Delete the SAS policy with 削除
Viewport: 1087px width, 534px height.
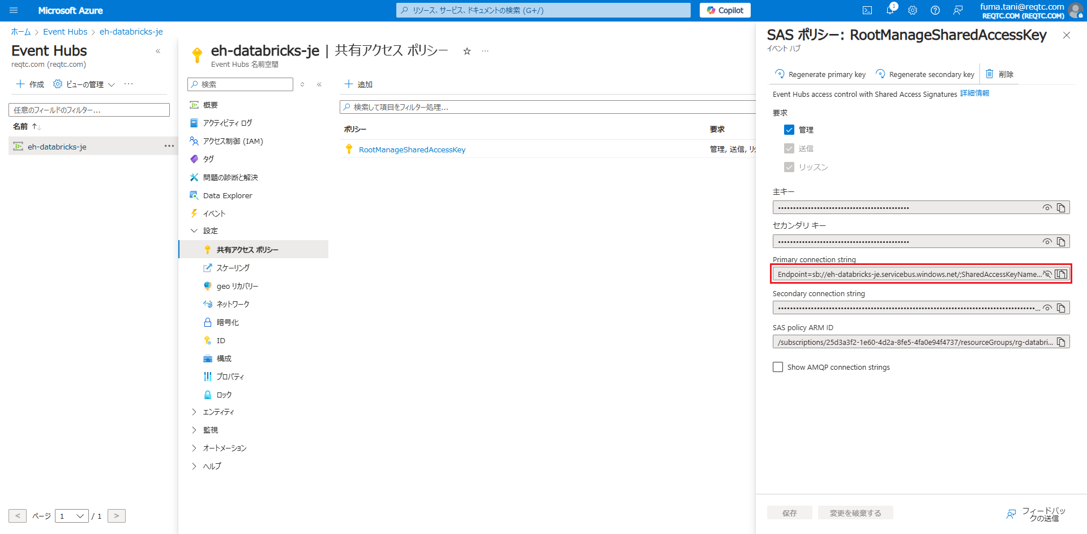point(999,74)
